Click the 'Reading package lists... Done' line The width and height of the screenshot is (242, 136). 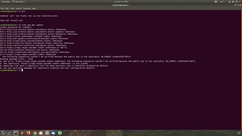tap(17, 59)
